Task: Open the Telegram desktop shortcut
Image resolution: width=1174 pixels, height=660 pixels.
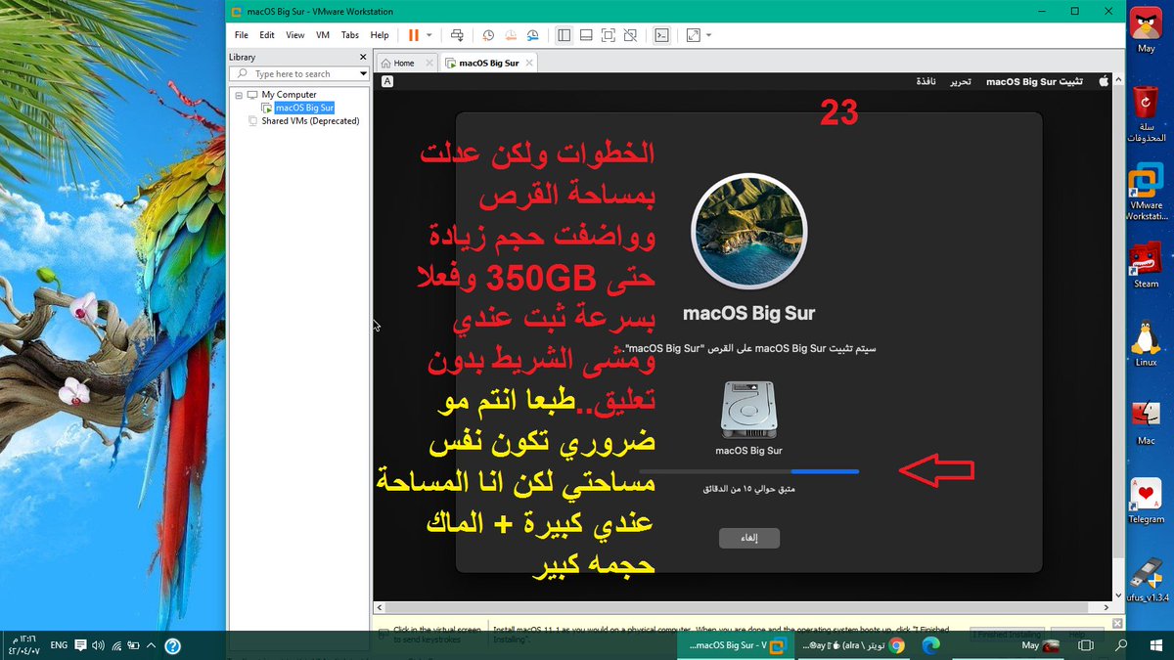Action: coord(1146,501)
